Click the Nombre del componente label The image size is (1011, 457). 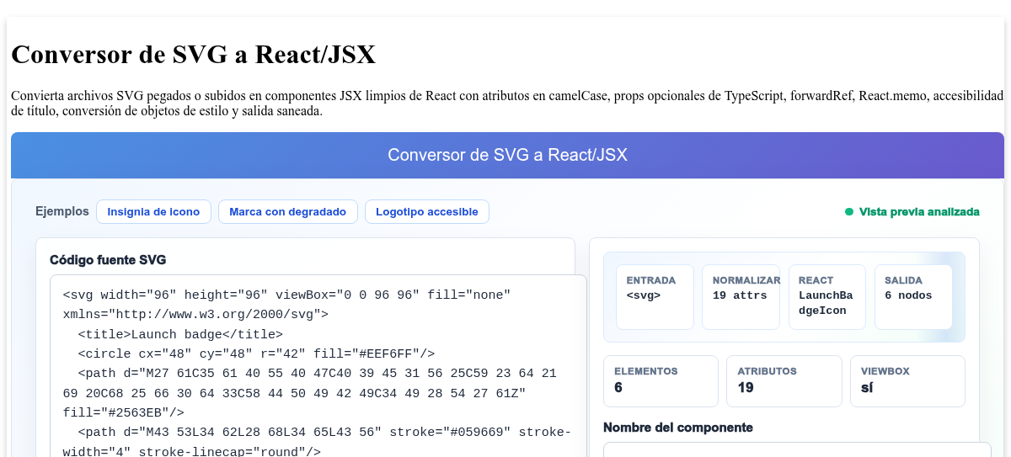click(x=678, y=428)
